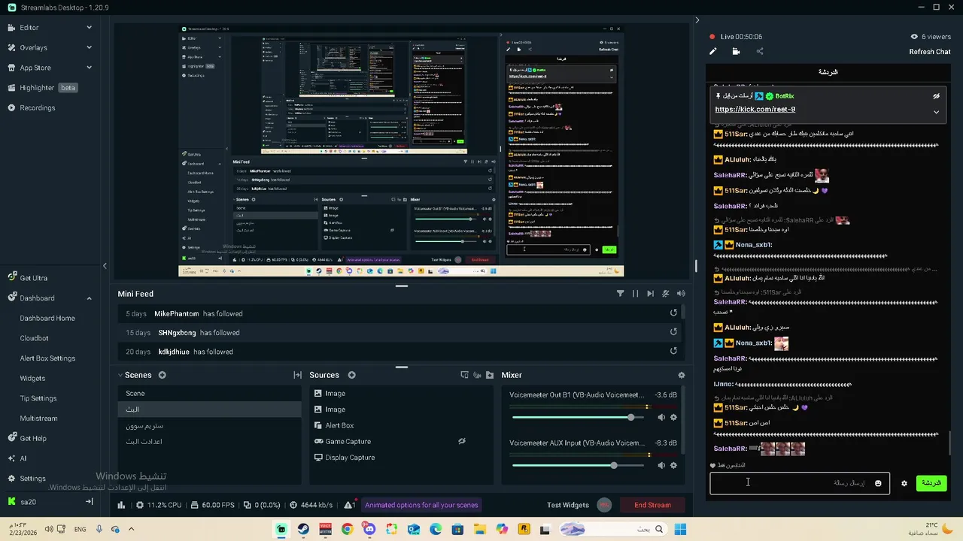Open Voicemeeter AUX Input source settings
This screenshot has width=963, height=541.
coord(673,465)
